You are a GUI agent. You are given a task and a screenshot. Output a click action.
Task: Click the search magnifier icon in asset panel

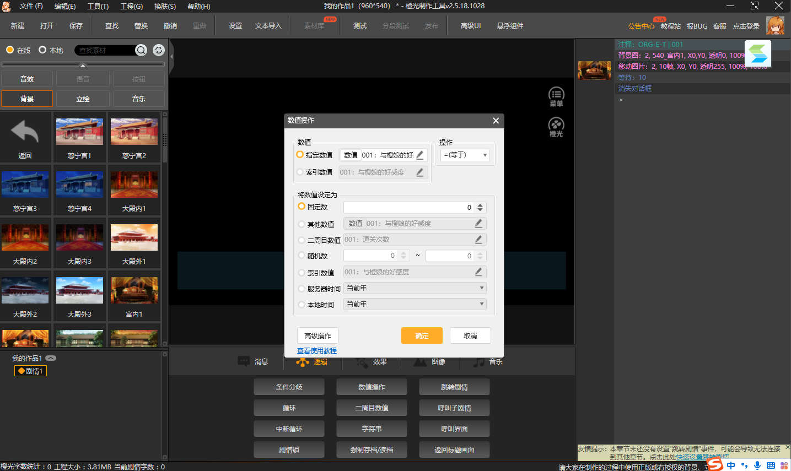point(141,50)
